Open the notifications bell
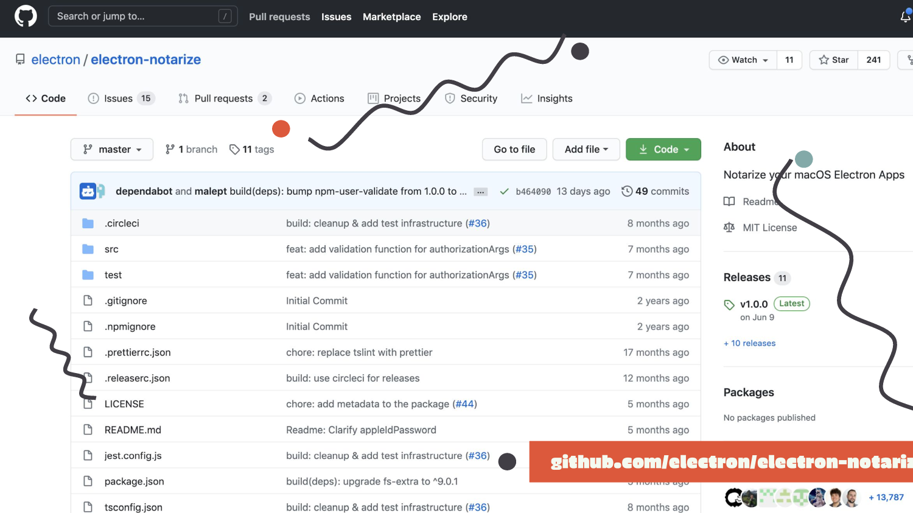This screenshot has height=513, width=913. click(x=906, y=16)
